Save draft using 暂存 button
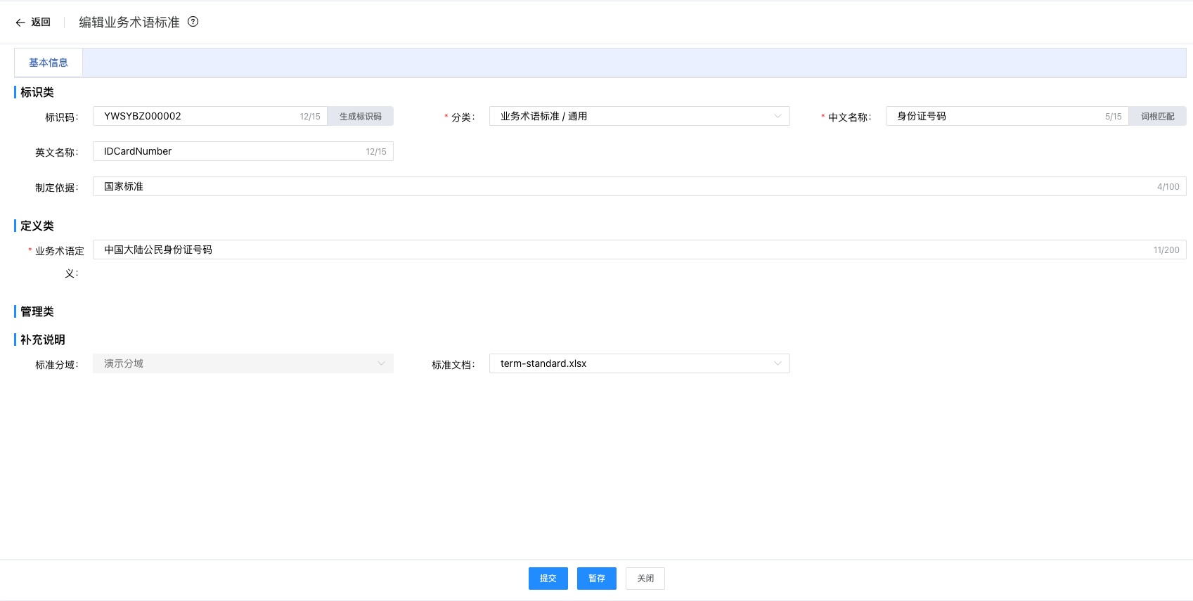The height and width of the screenshot is (601, 1193). 596,579
